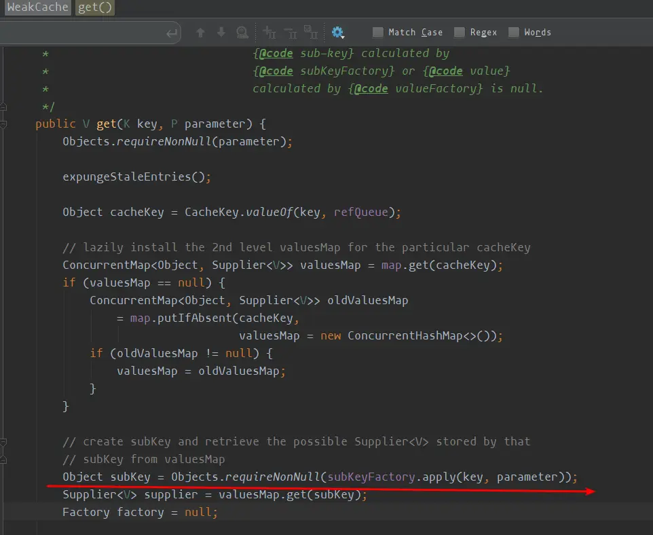Click the '// lazily install the 2nd level' comment
The image size is (653, 535).
click(297, 248)
